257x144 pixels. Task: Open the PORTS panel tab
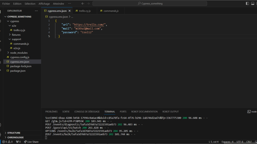coord(123,112)
